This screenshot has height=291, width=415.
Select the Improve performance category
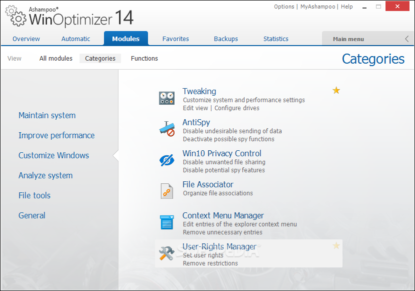(x=56, y=135)
